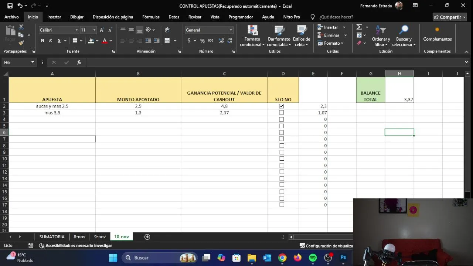Apply thousands separator style
473x266 pixels.
(x=211, y=41)
